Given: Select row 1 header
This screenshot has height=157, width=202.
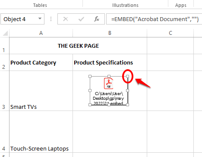Looking at the screenshot, I should (x=4, y=46).
